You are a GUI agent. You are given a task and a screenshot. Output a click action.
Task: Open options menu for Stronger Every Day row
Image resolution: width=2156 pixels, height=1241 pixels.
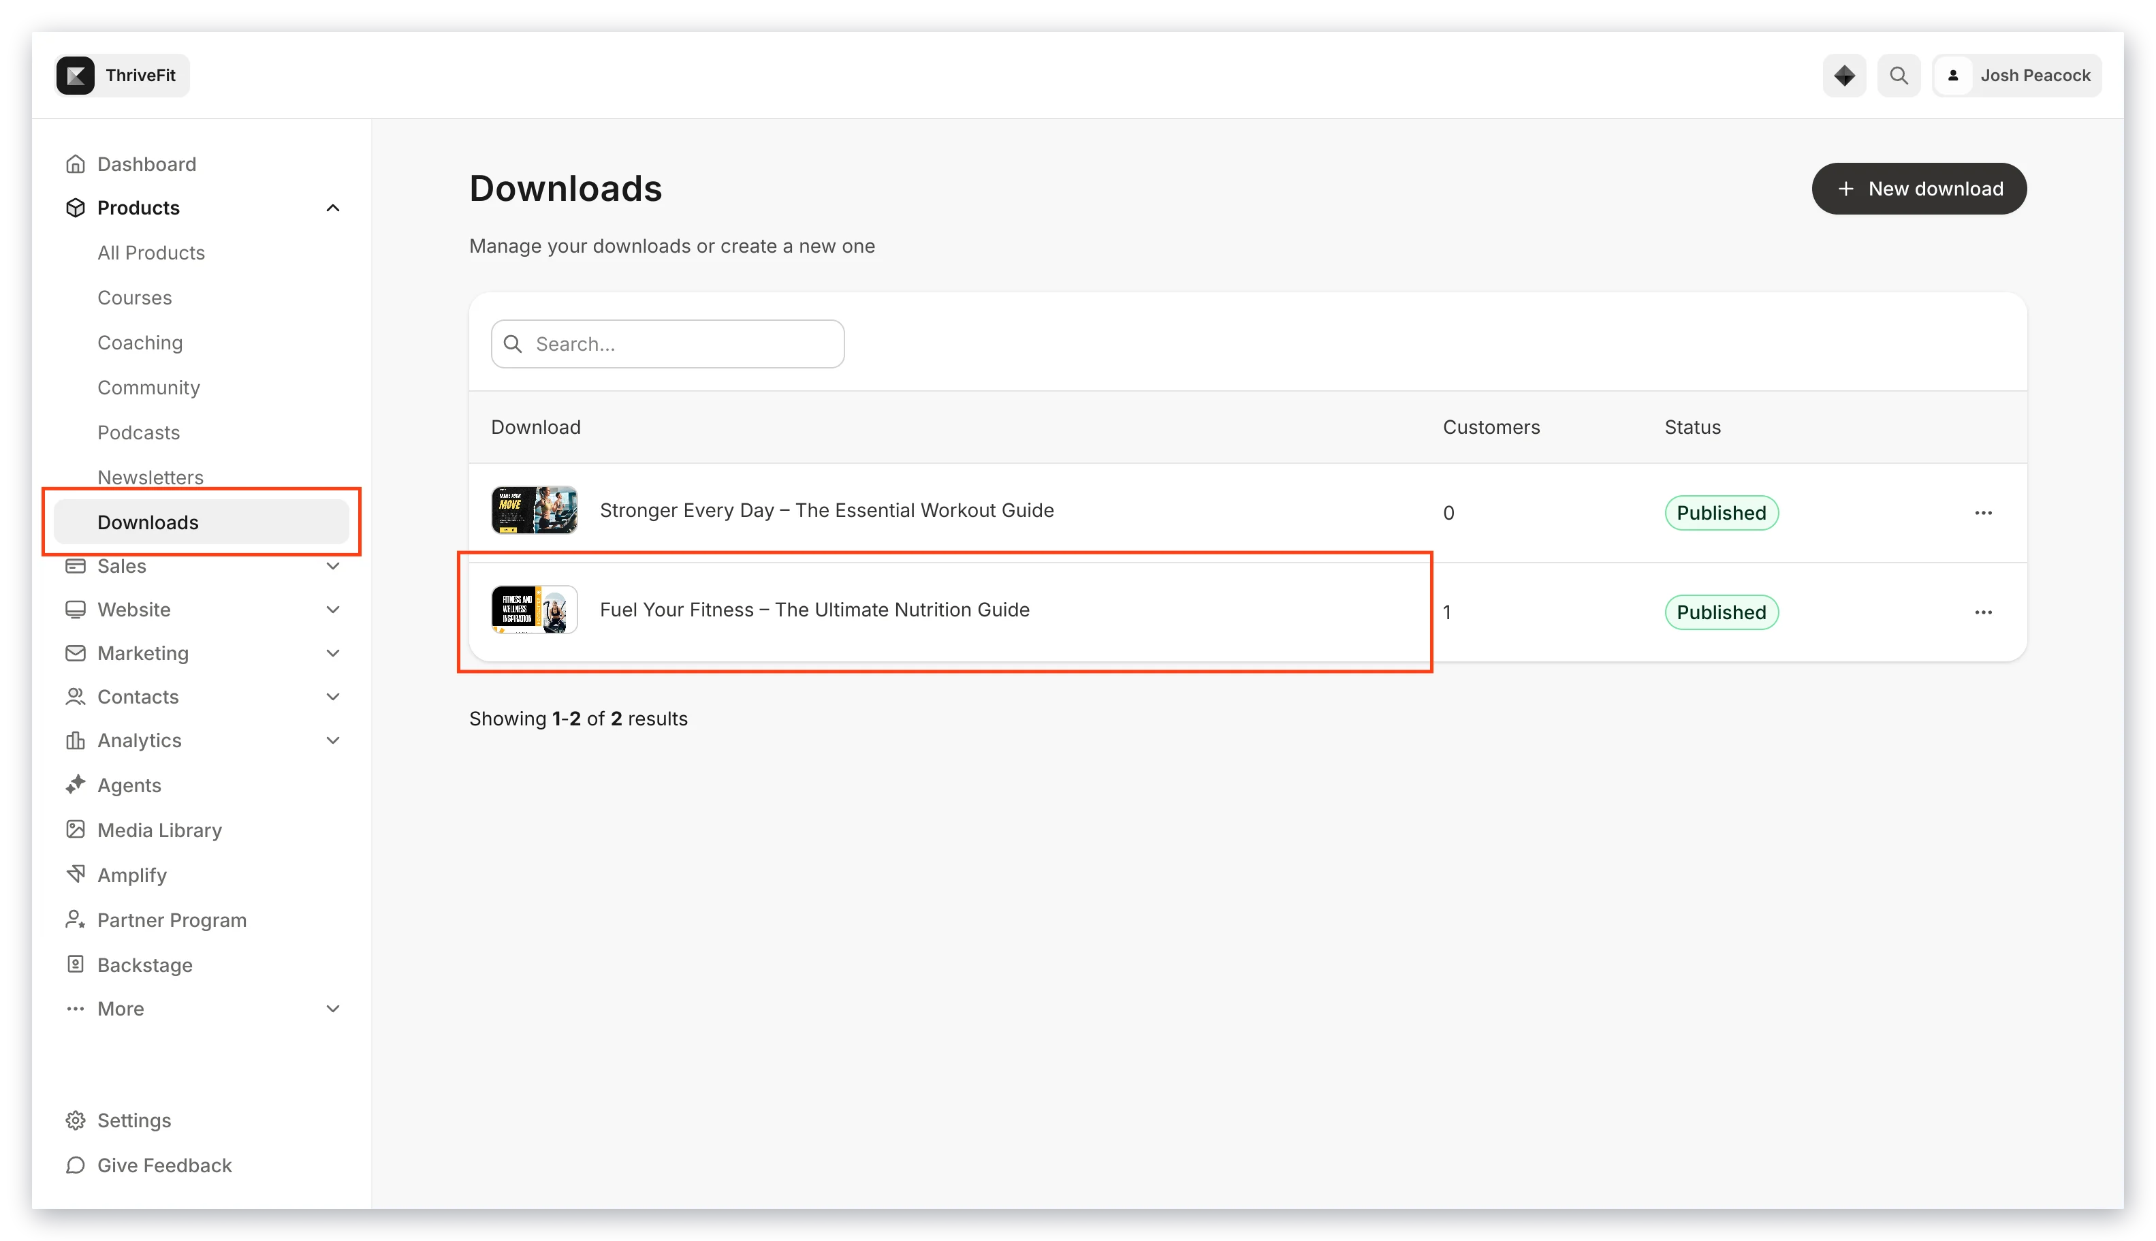tap(1982, 512)
